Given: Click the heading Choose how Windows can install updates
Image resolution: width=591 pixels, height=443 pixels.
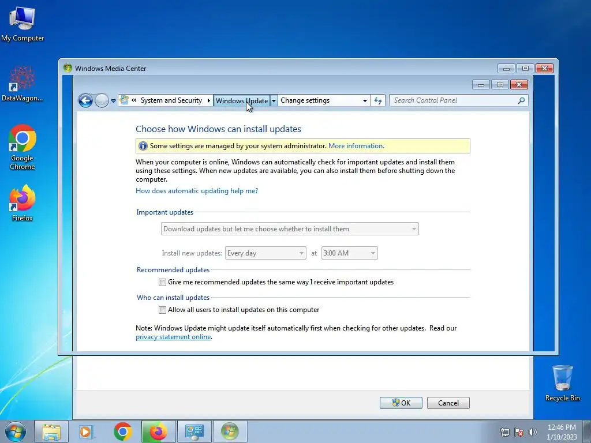Looking at the screenshot, I should pyautogui.click(x=218, y=129).
